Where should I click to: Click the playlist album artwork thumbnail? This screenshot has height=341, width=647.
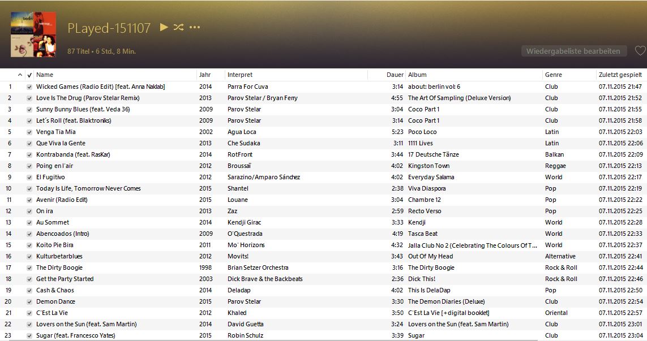33,34
